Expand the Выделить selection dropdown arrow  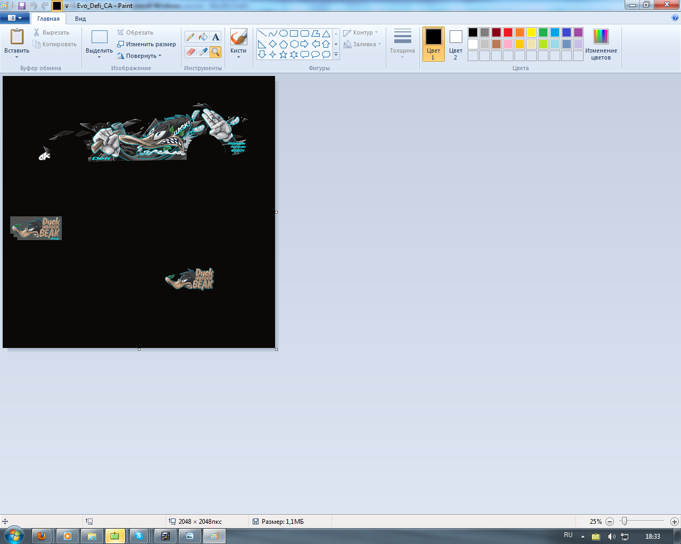(x=99, y=57)
